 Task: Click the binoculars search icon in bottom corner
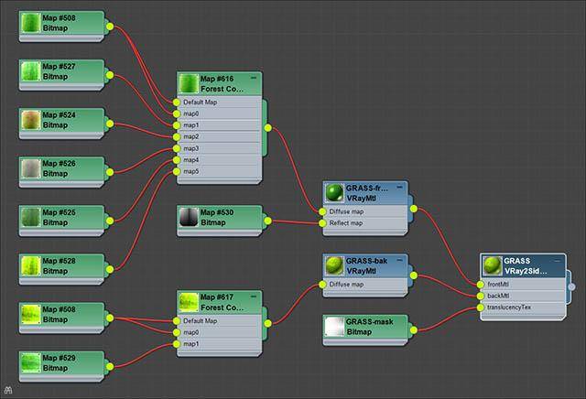6,391
